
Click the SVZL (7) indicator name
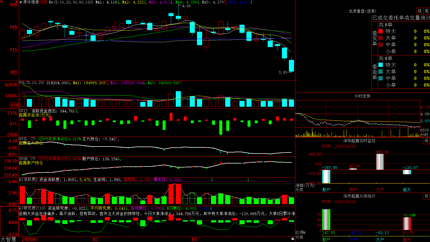(x=27, y=139)
